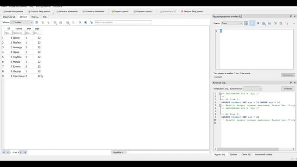
Task: Select the Схема БД bottom tab
Action: click(246, 154)
